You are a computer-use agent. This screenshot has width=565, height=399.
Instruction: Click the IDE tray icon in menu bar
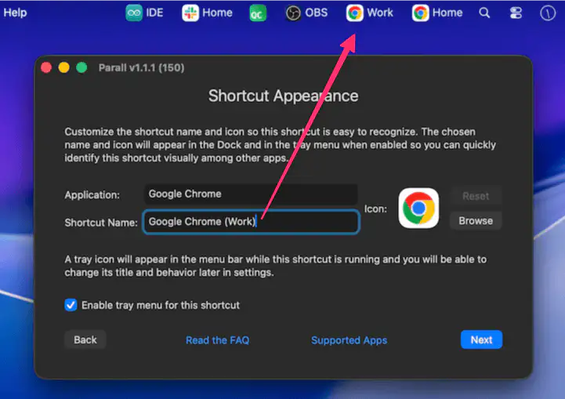tap(144, 13)
